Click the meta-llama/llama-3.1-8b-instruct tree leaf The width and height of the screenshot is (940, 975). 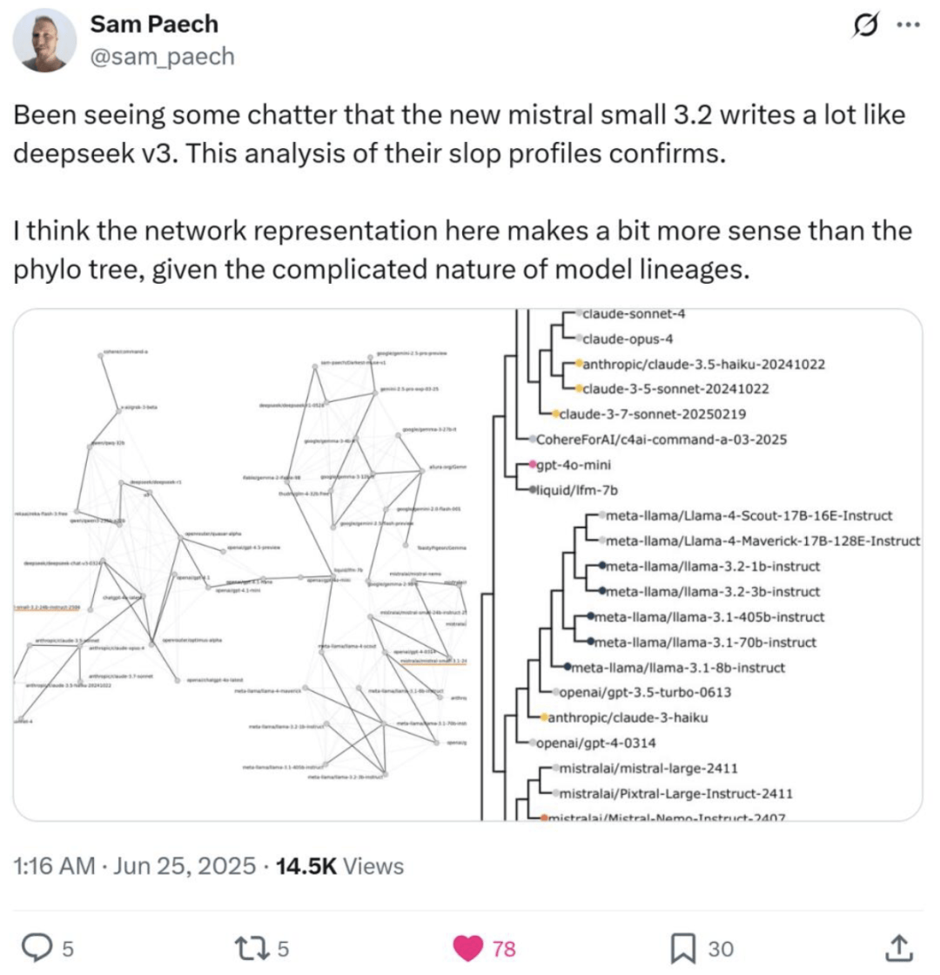pyautogui.click(x=678, y=668)
